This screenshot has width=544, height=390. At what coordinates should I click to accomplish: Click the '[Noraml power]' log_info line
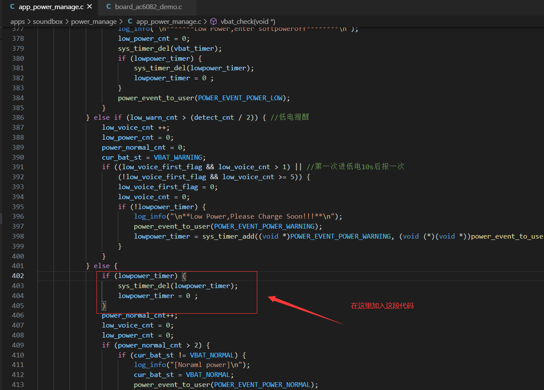(x=192, y=365)
